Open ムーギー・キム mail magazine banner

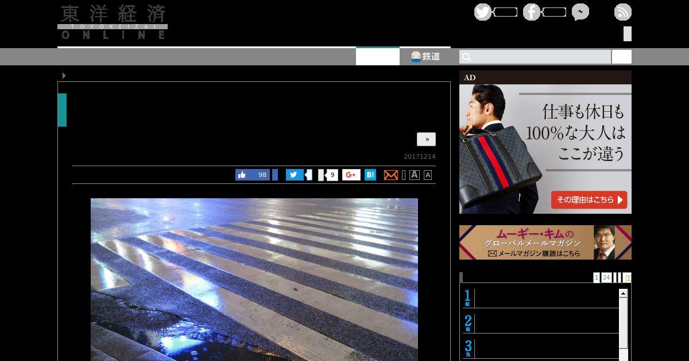tap(545, 242)
